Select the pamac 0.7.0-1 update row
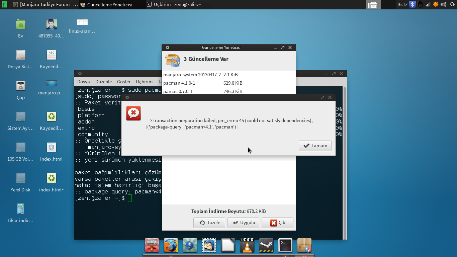 229,91
